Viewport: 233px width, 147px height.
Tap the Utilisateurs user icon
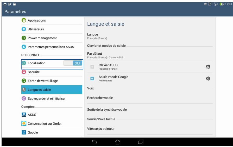coord(24,29)
